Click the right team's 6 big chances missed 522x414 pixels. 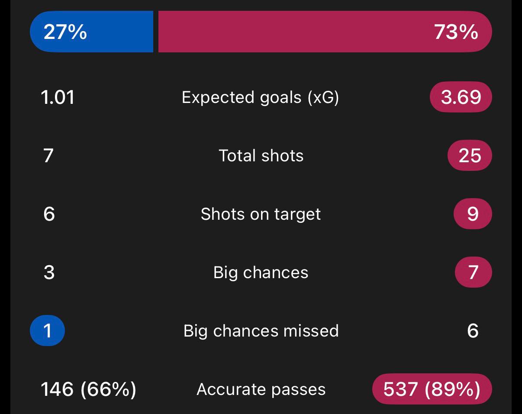[x=473, y=331]
